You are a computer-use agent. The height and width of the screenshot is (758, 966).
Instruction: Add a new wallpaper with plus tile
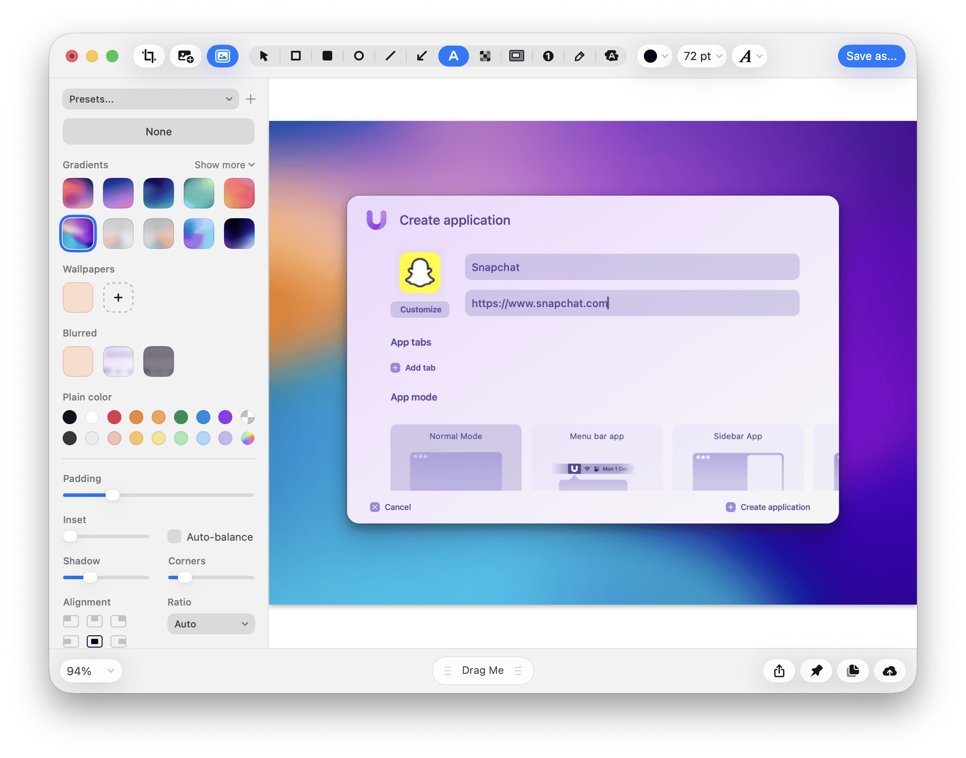click(118, 298)
